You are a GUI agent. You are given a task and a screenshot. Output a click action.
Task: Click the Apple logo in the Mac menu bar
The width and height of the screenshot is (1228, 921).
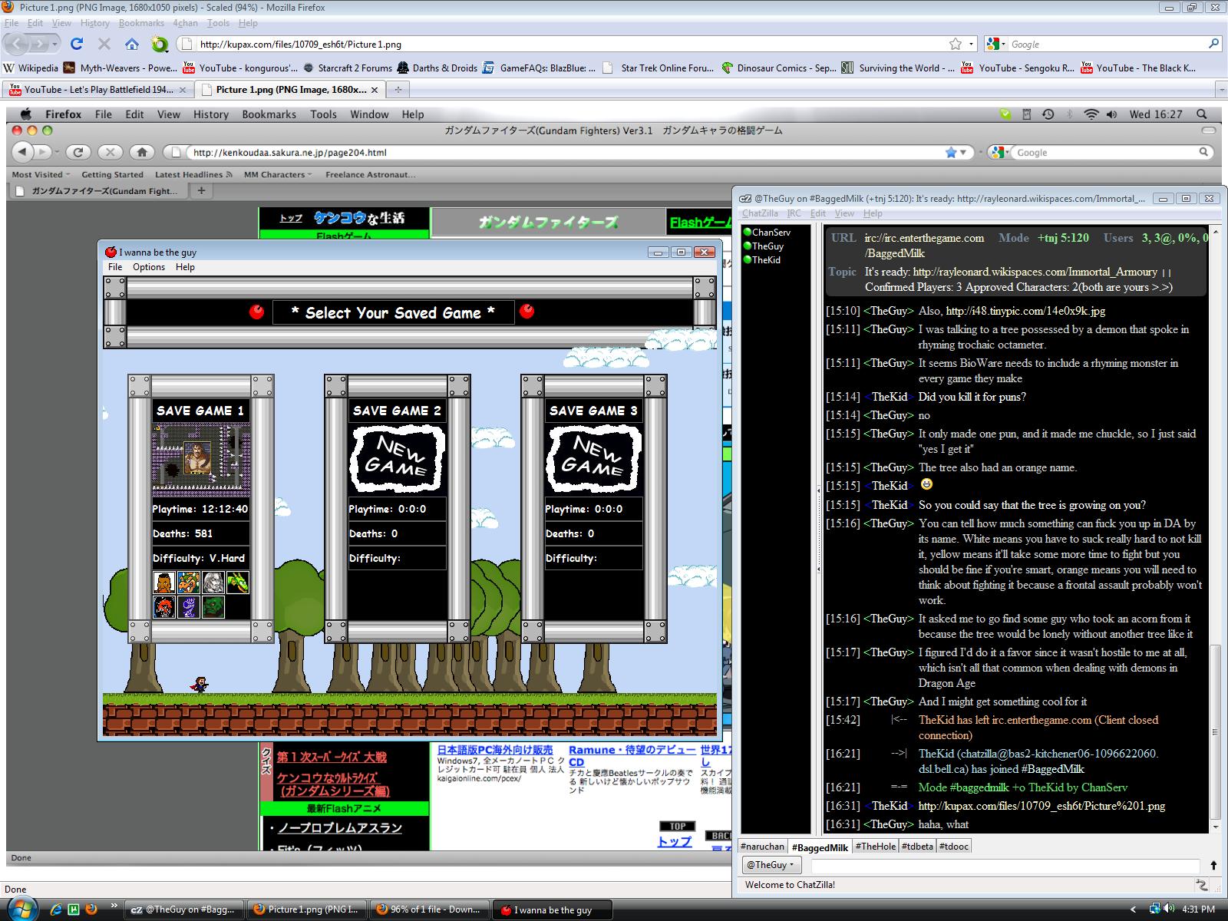pyautogui.click(x=25, y=114)
